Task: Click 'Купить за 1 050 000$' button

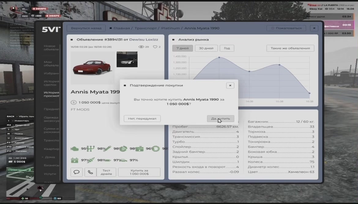Action: tap(139, 172)
